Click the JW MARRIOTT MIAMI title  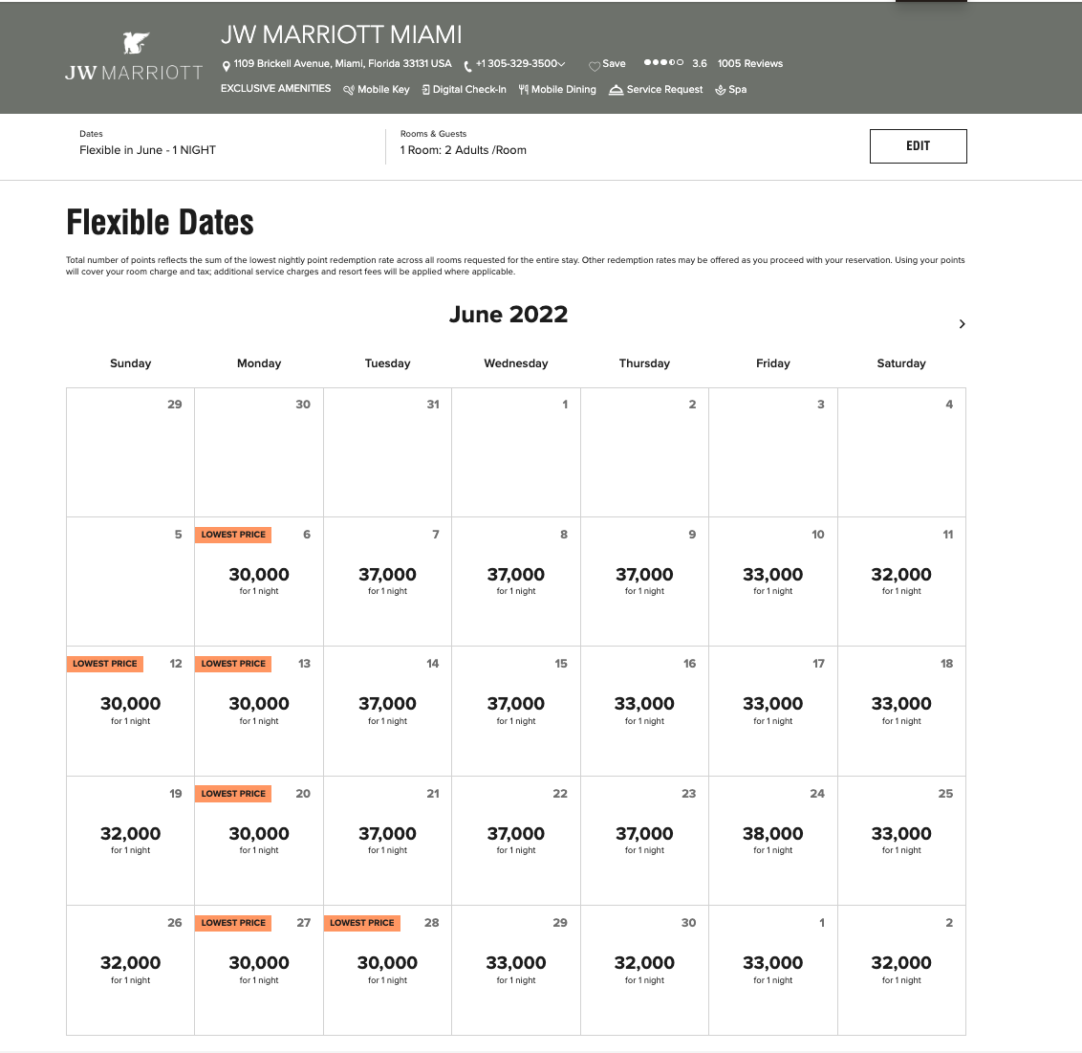click(341, 34)
